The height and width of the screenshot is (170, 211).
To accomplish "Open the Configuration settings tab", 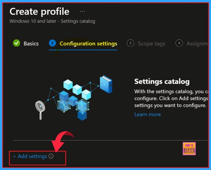I will pos(88,44).
